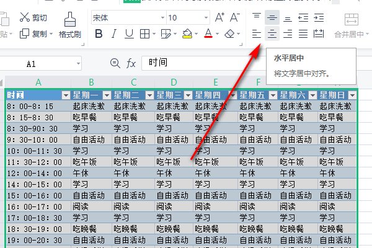Click the distributed alignment icon
The width and height of the screenshot is (372, 248).
point(319,33)
